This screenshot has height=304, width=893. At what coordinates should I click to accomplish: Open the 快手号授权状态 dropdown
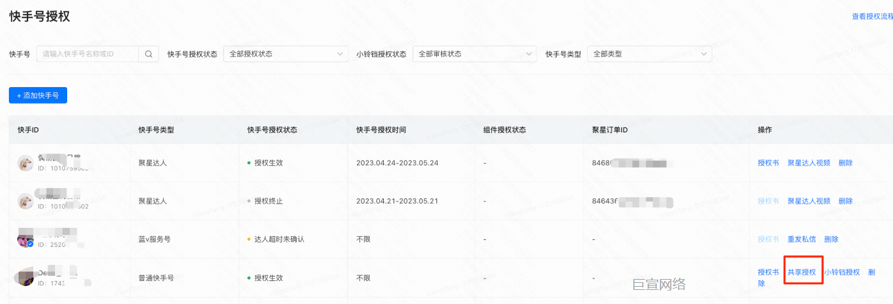(286, 54)
